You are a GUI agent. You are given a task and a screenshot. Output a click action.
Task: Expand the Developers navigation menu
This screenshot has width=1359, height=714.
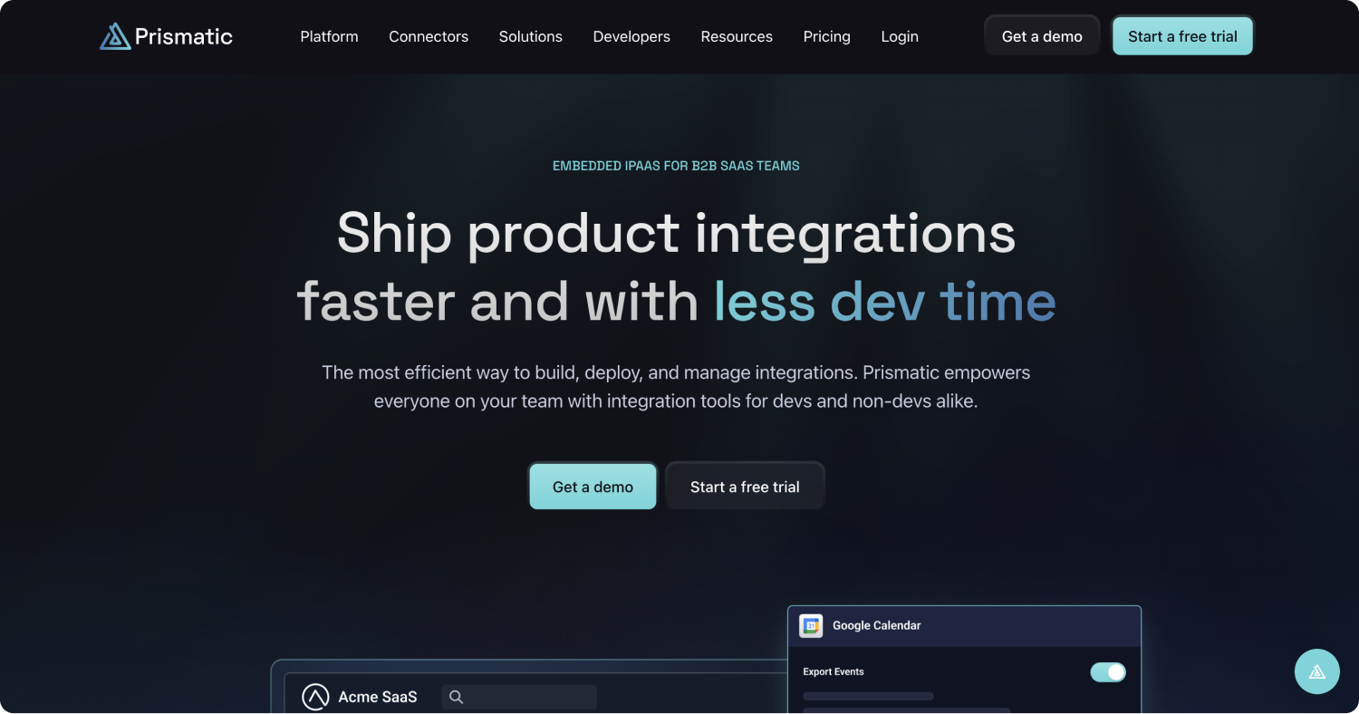coord(631,36)
